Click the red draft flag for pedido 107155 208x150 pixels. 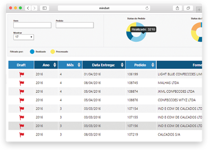[22, 117]
